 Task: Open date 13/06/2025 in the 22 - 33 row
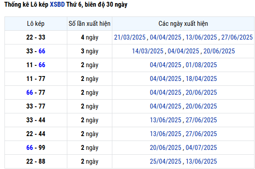coord(201,37)
